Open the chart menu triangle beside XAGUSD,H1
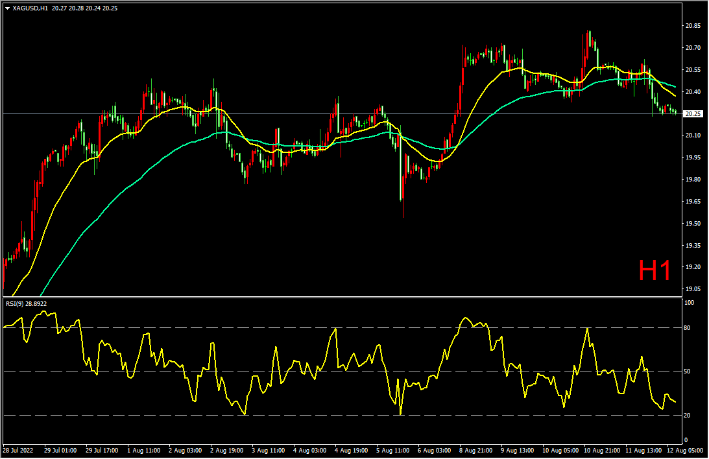 [x=7, y=8]
